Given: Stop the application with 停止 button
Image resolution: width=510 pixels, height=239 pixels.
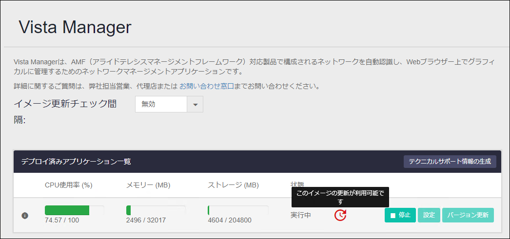Looking at the screenshot, I should 400,215.
